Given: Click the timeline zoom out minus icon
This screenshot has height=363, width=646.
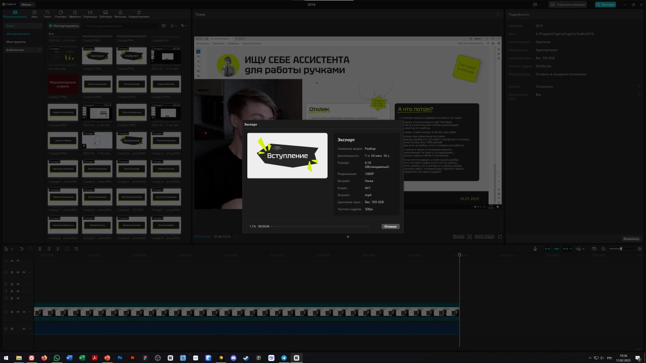Looking at the screenshot, I should (x=603, y=249).
